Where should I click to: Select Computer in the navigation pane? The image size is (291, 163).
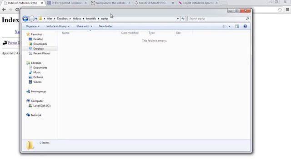37,101
